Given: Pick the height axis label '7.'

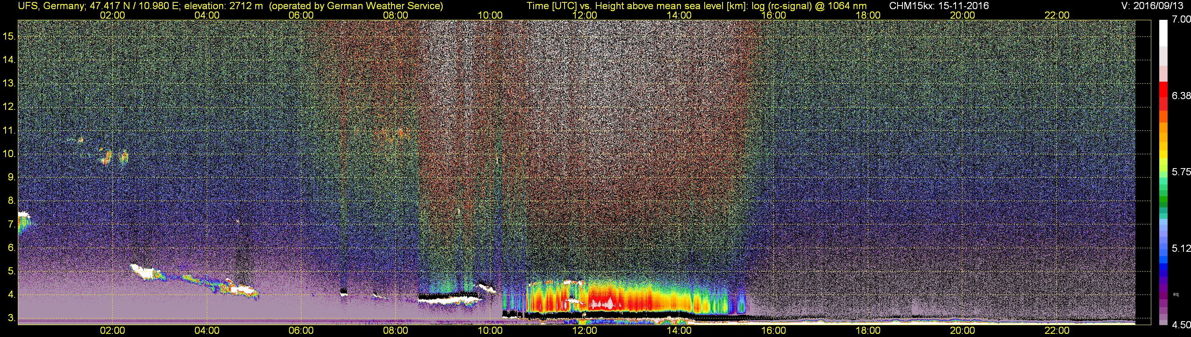Looking at the screenshot, I should [12, 224].
